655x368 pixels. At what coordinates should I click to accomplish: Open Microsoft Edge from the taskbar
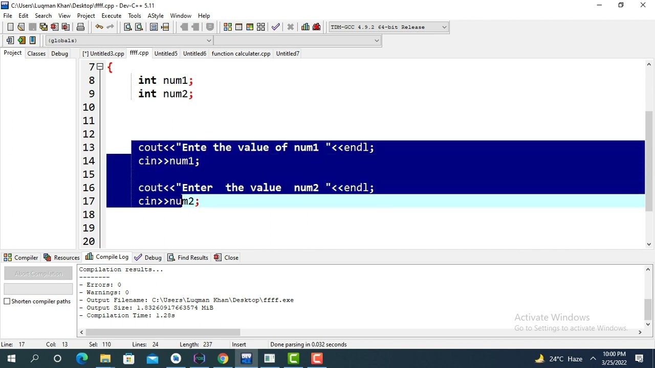coord(82,359)
